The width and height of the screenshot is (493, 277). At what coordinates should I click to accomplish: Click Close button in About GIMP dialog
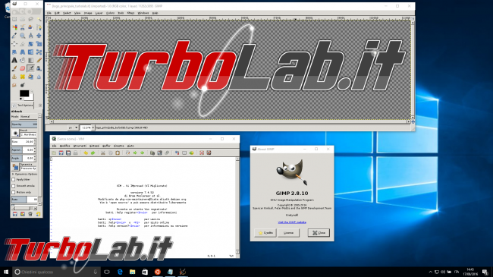(319, 233)
